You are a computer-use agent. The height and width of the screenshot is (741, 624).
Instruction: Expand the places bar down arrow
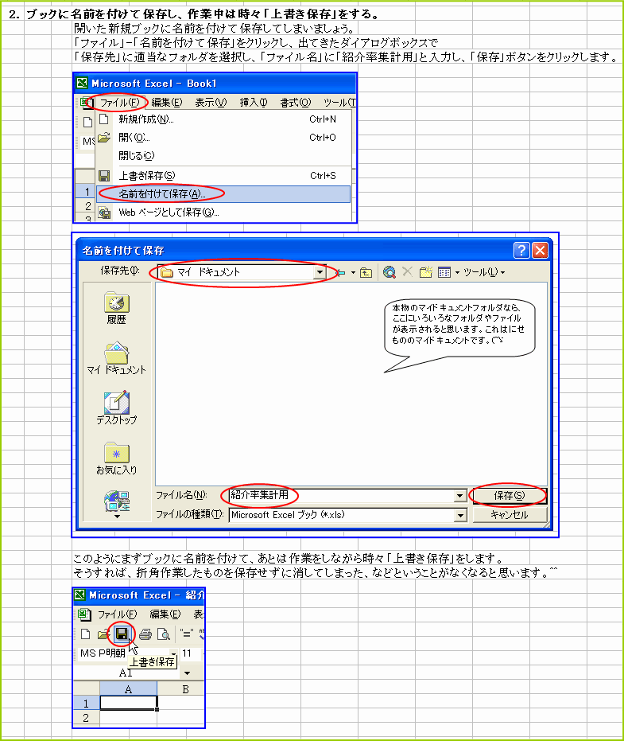[x=117, y=517]
